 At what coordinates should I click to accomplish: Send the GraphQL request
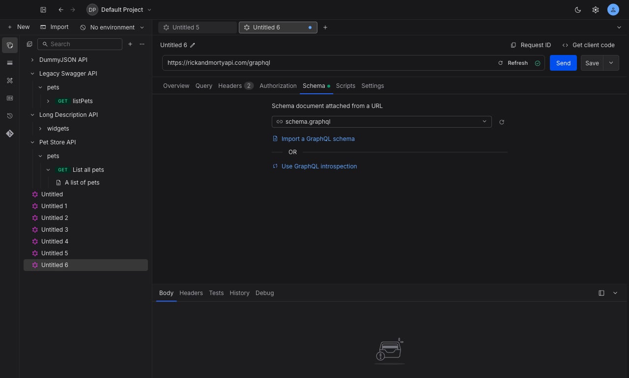pos(563,63)
